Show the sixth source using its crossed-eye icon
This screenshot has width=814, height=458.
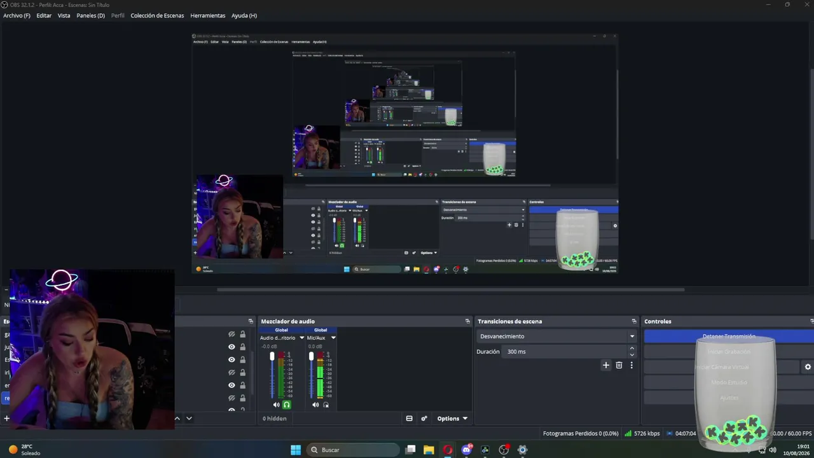coord(231,398)
